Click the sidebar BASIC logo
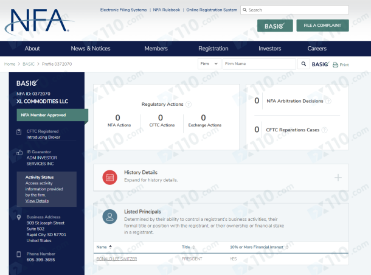Viewport: 371px width, 275px height. tap(27, 83)
